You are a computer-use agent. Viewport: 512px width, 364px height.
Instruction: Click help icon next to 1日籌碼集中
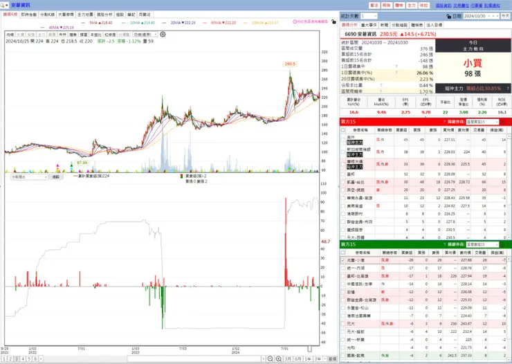[396, 66]
